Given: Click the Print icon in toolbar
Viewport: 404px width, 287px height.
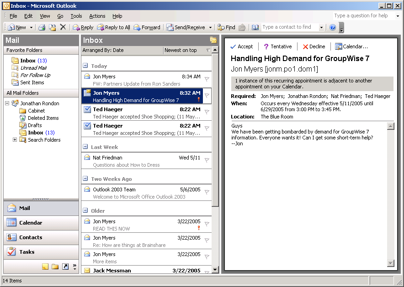Looking at the screenshot, I should tap(42, 27).
